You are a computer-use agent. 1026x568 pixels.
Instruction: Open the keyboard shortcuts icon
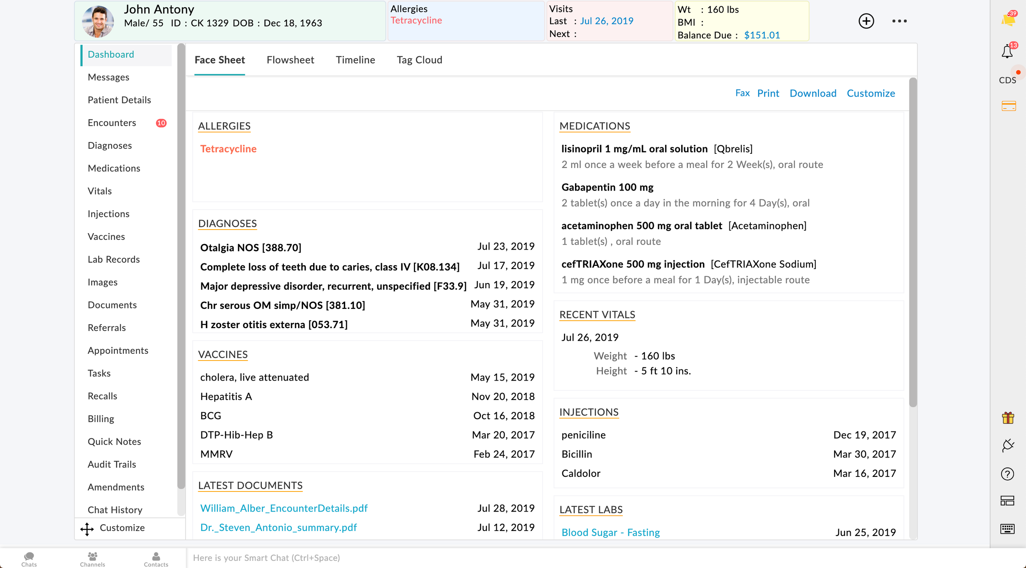[x=1007, y=529]
